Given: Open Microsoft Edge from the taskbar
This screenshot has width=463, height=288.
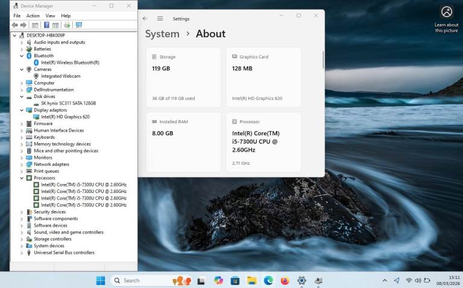Looking at the screenshot, I should [268, 280].
